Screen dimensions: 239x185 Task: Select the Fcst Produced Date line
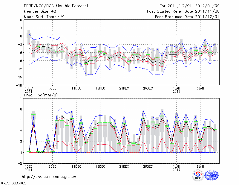[x=187, y=17]
